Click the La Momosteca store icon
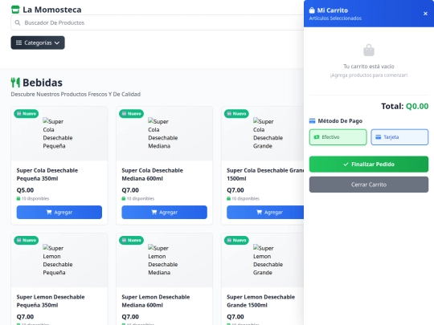The height and width of the screenshot is (325, 434). pyautogui.click(x=15, y=10)
